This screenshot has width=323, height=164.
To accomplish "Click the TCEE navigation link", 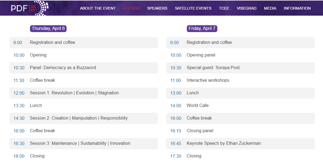I will pos(224,8).
